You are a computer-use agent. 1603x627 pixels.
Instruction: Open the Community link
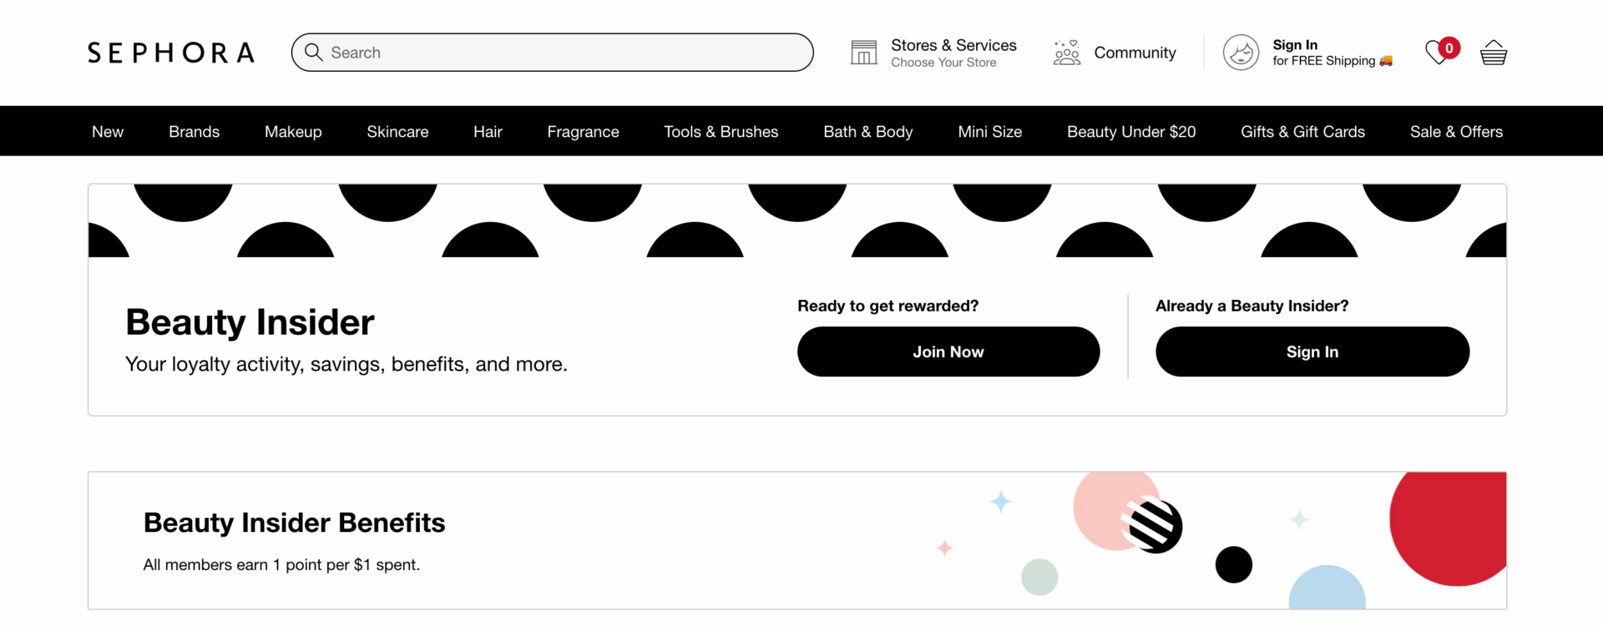(x=1135, y=53)
